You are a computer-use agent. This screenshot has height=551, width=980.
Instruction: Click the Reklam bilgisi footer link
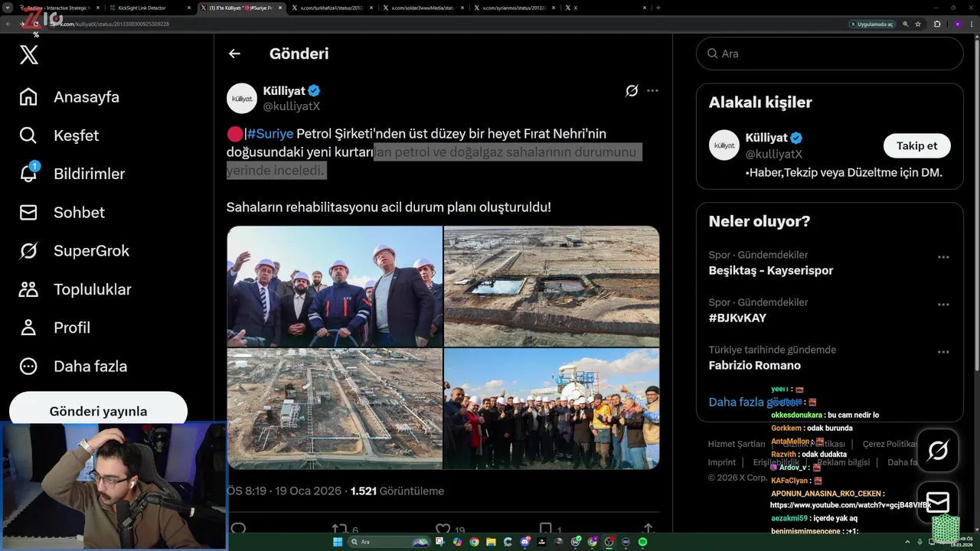843,462
